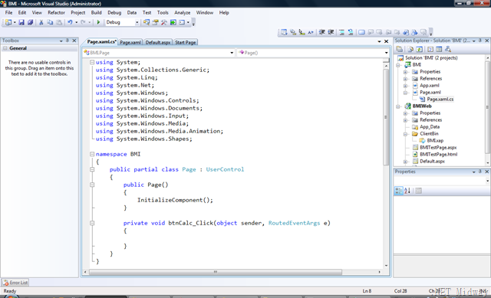The width and height of the screenshot is (491, 298).
Task: Collapse the btnCalc_Click method region
Action: pos(92,223)
